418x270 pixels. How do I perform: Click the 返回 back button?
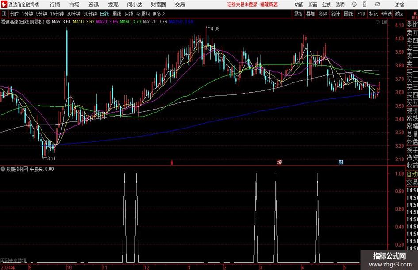pyautogui.click(x=399, y=14)
